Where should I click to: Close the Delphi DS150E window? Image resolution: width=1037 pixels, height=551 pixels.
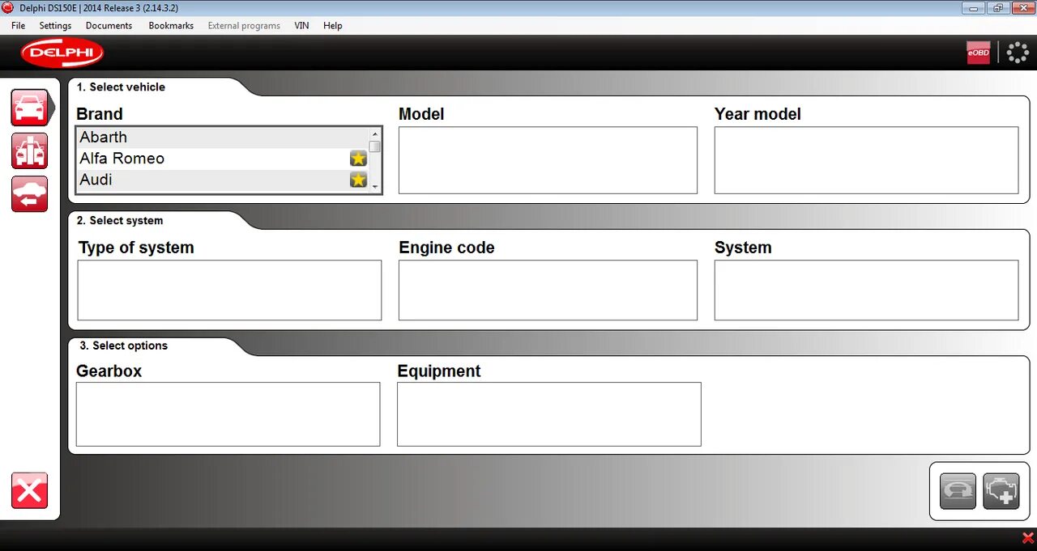pos(1022,8)
